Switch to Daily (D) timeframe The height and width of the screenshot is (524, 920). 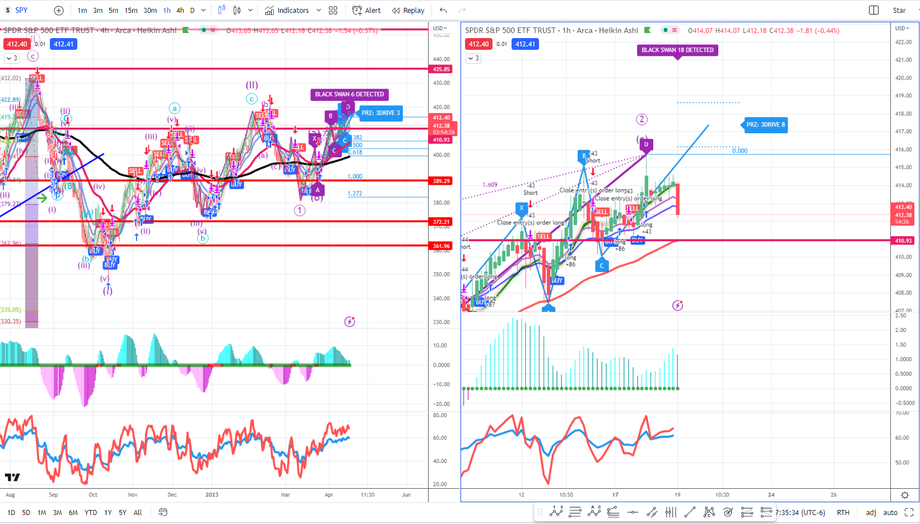tap(192, 10)
